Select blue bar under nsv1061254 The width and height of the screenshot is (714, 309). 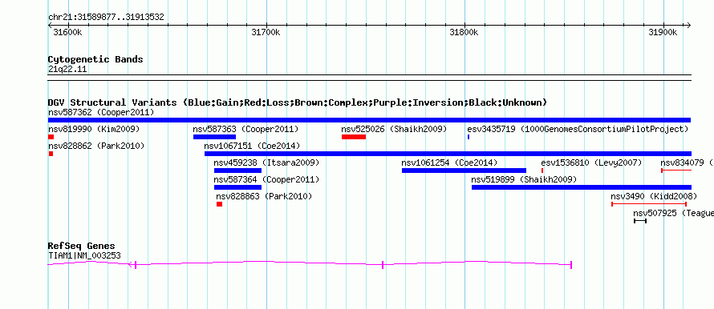coord(464,171)
